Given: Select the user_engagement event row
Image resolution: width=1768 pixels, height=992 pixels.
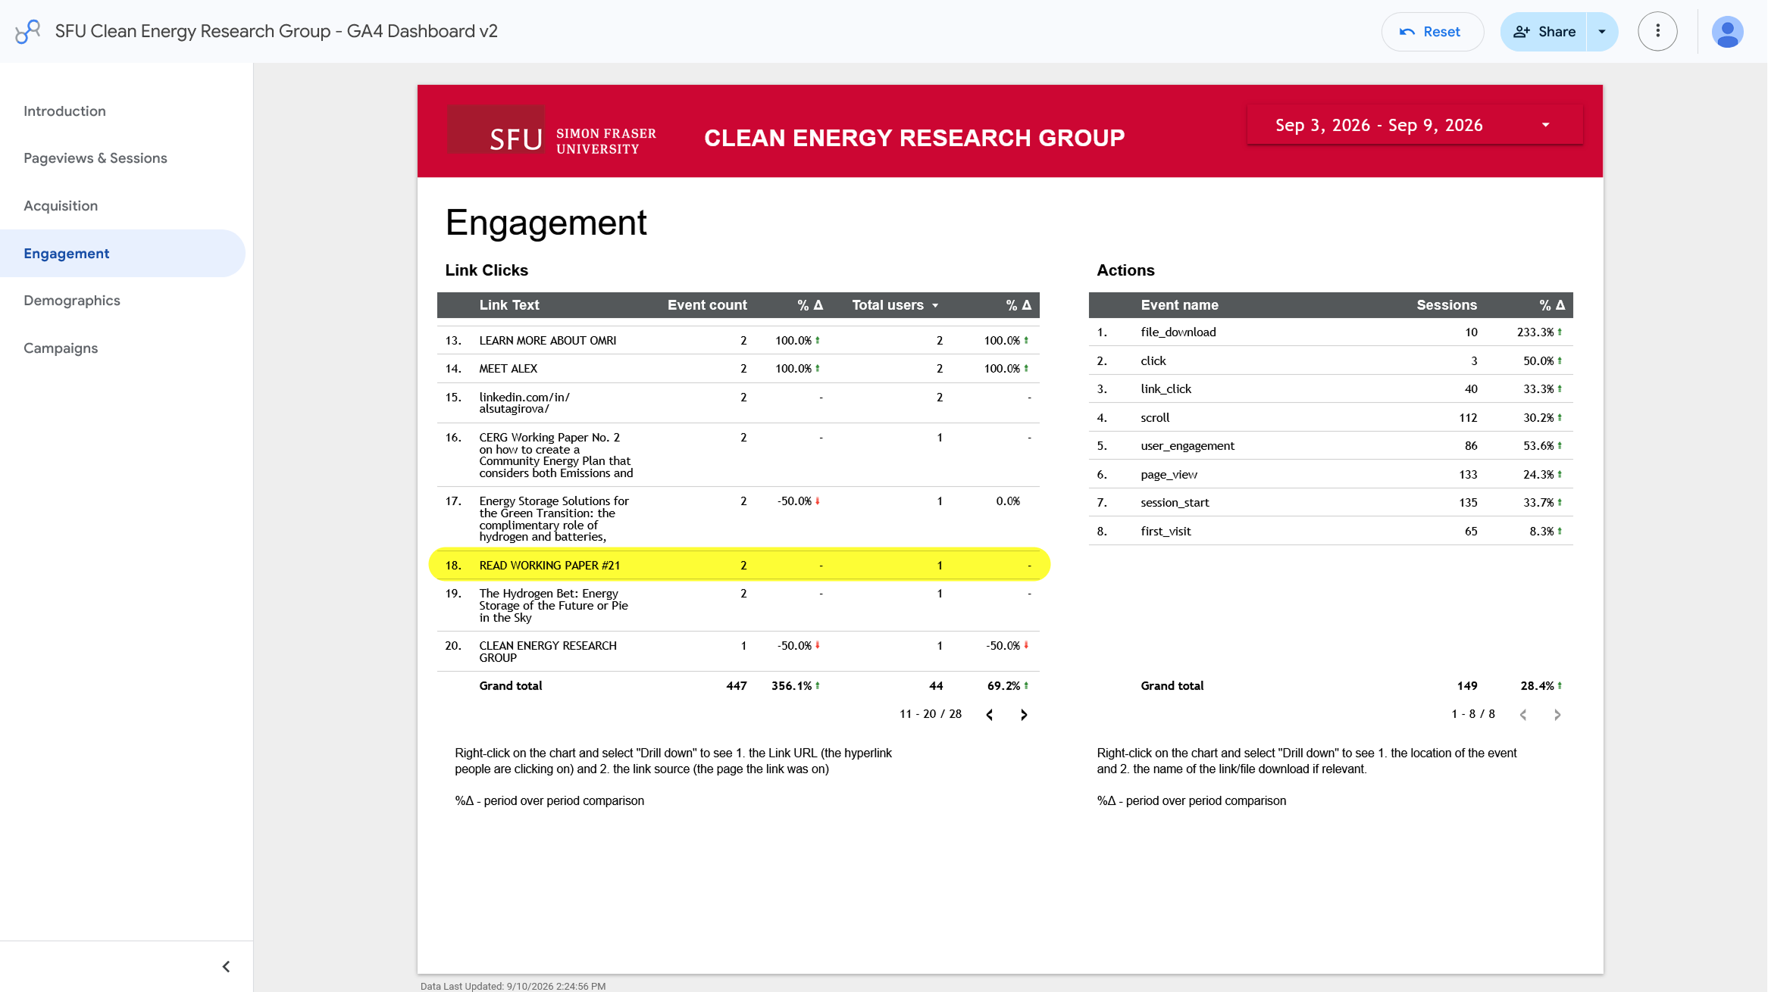Looking at the screenshot, I should point(1331,446).
